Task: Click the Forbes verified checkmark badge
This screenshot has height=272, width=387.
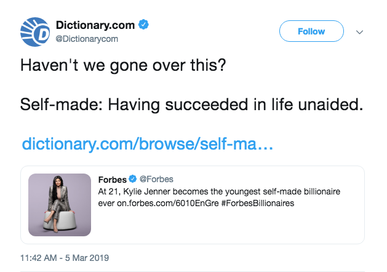Action: [x=132, y=180]
